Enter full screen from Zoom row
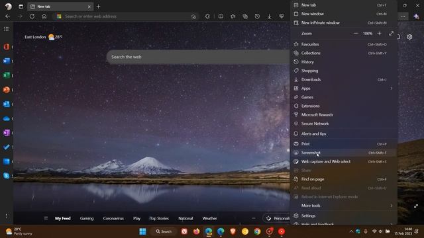The width and height of the screenshot is (424, 238). pyautogui.click(x=392, y=34)
